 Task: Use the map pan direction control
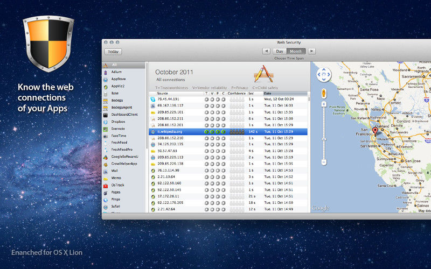pos(324,74)
